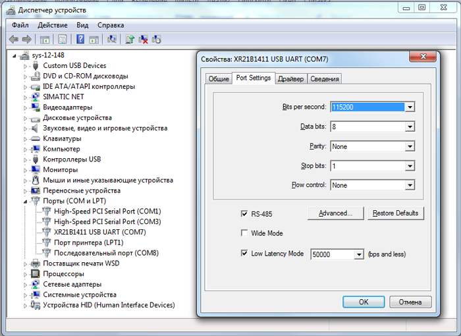Screen dimensions: 461x336
Task: Open the Flow control dropdown
Action: (x=409, y=185)
